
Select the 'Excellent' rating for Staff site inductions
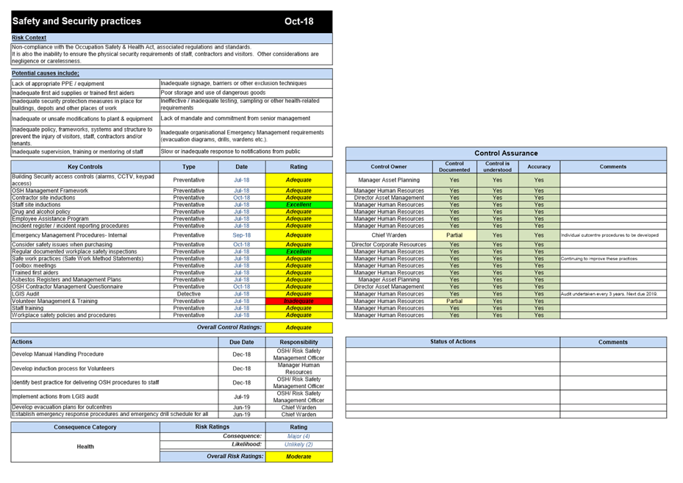pyautogui.click(x=298, y=204)
